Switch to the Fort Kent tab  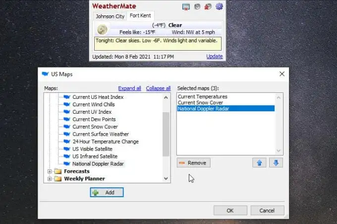(x=140, y=15)
